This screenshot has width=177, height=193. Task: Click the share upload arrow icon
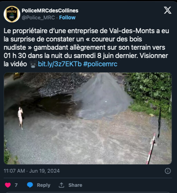(x=61, y=185)
